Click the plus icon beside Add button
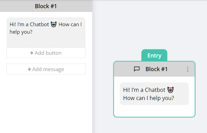 pyautogui.click(x=32, y=53)
